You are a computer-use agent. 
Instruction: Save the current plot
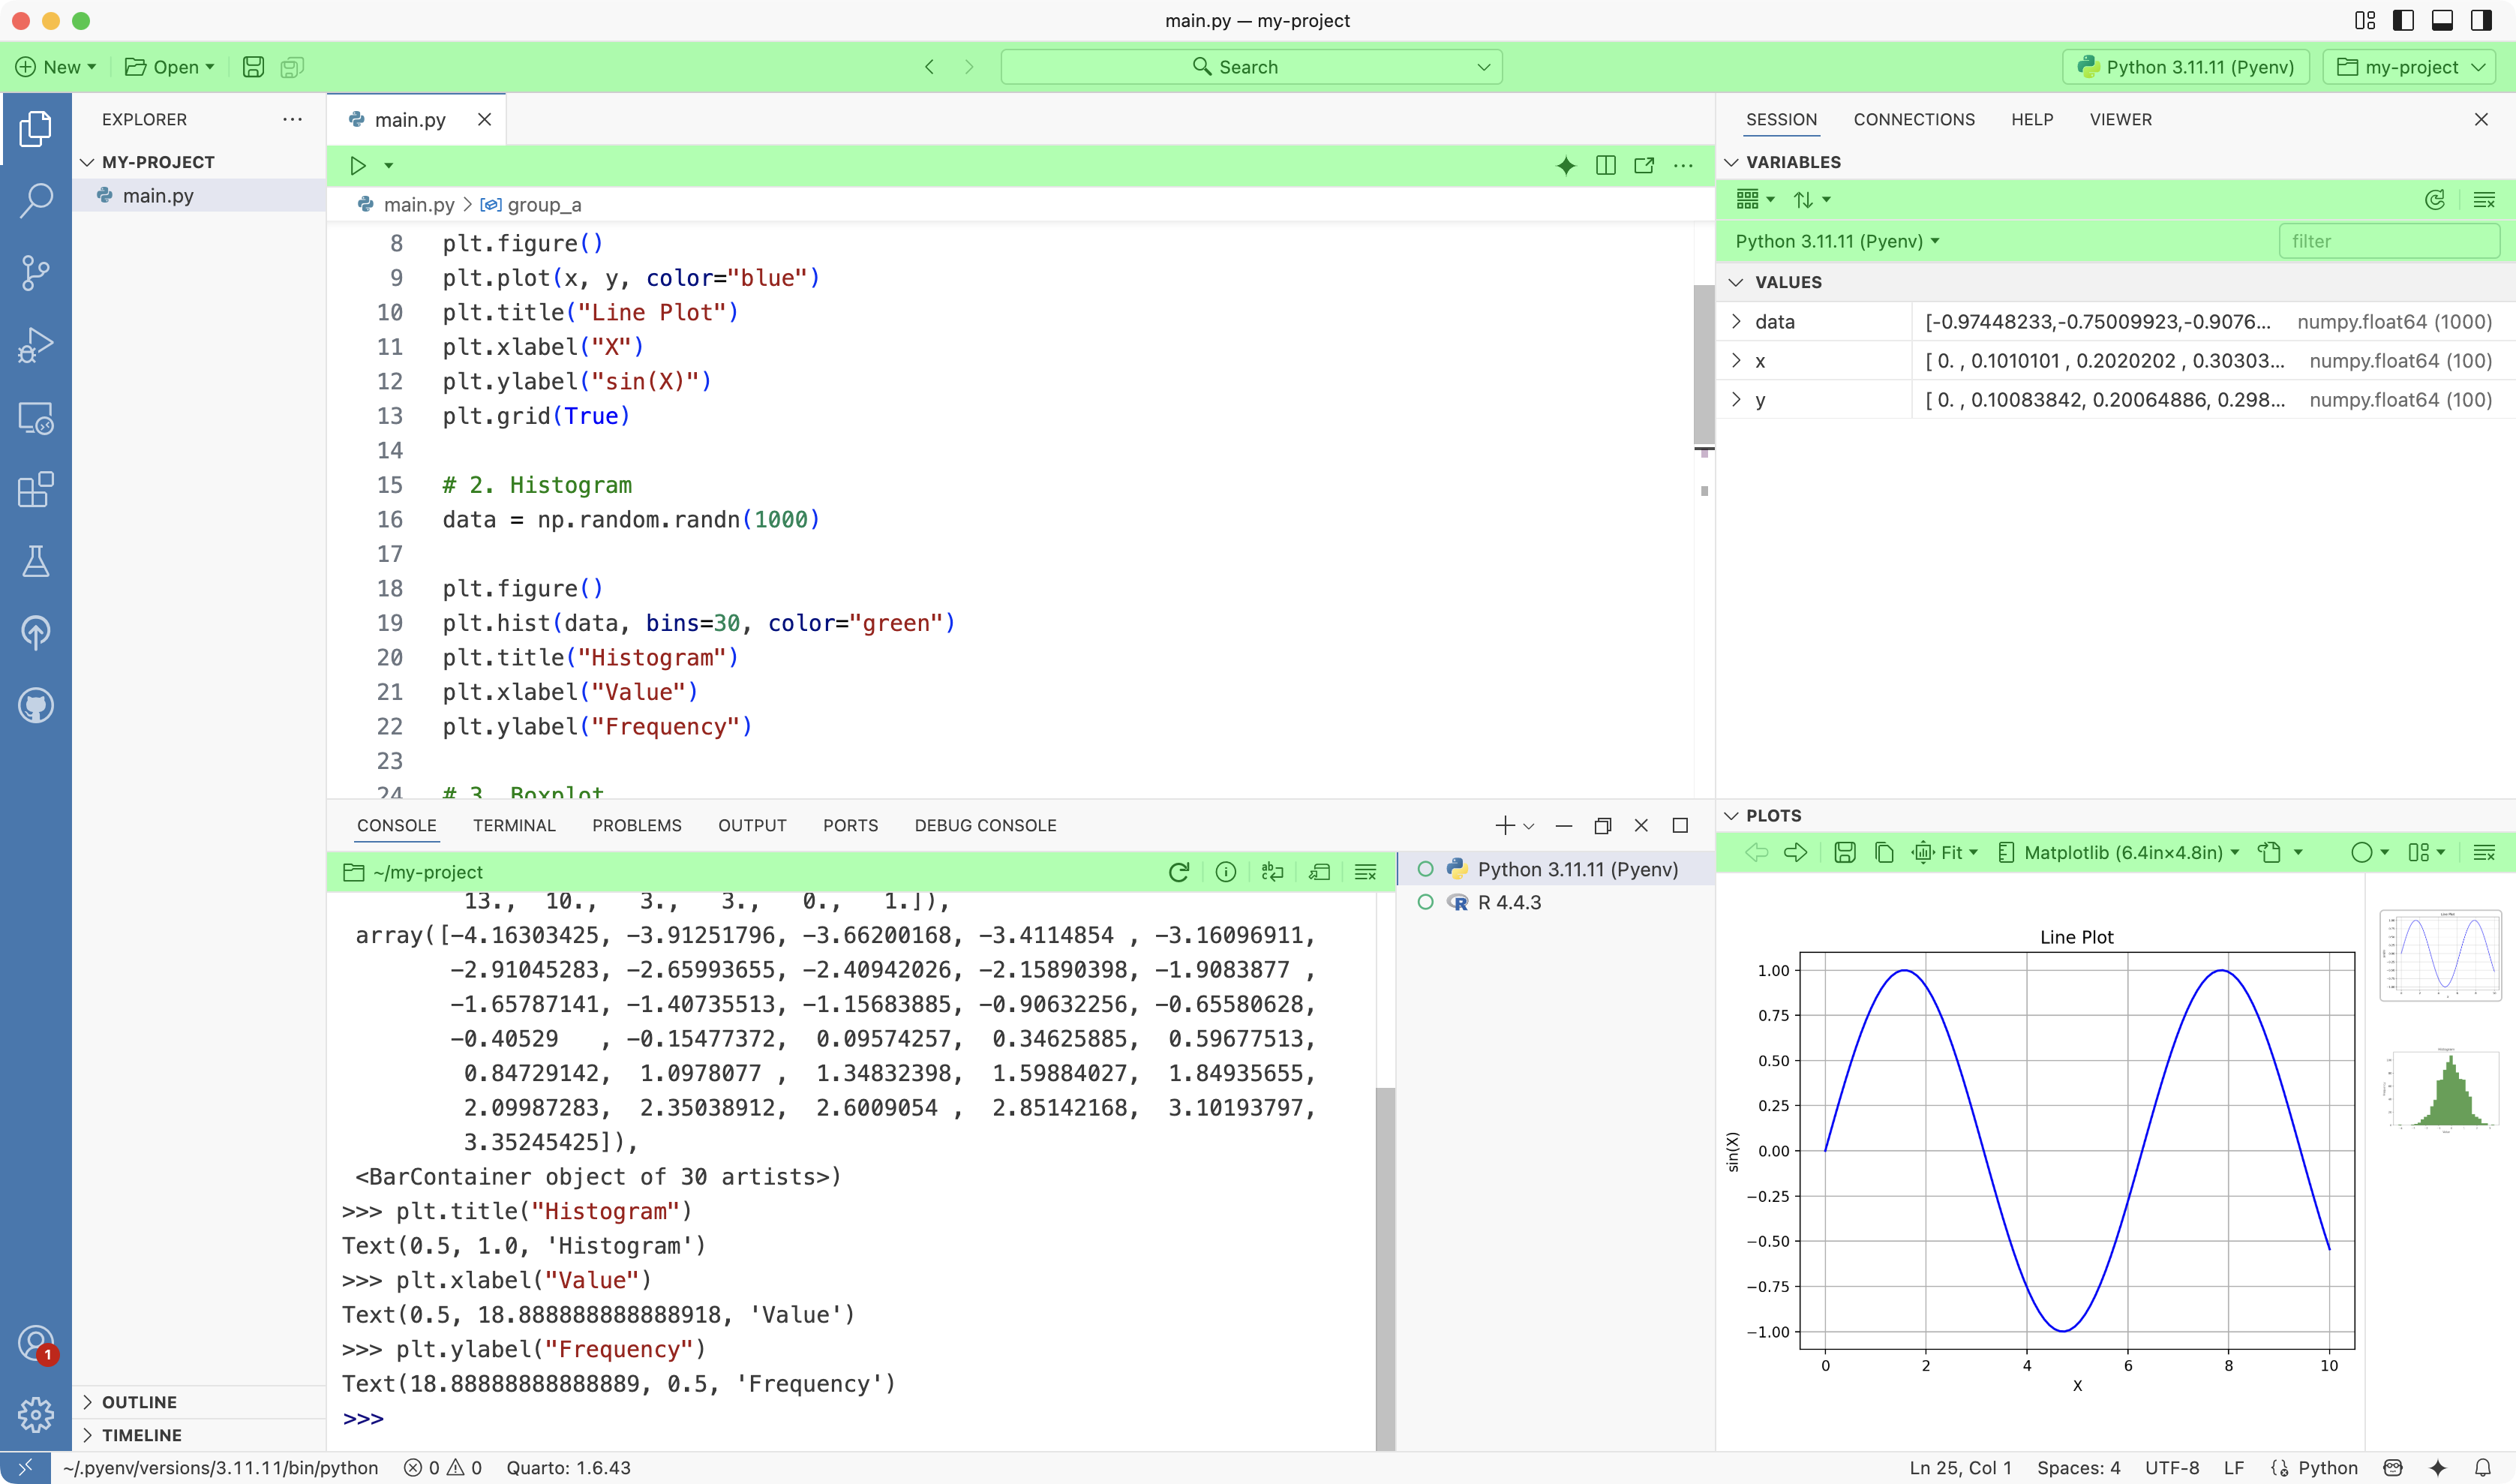coord(1845,852)
